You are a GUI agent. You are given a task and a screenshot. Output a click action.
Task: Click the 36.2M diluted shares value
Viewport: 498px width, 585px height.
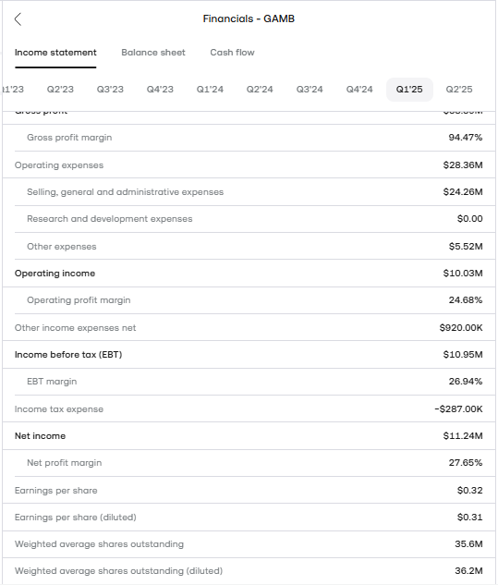(x=469, y=571)
